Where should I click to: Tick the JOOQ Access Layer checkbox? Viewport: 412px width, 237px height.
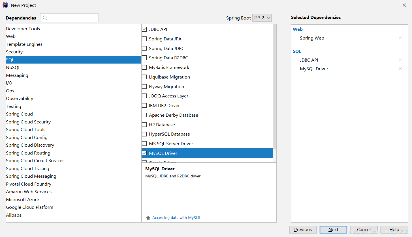144,96
